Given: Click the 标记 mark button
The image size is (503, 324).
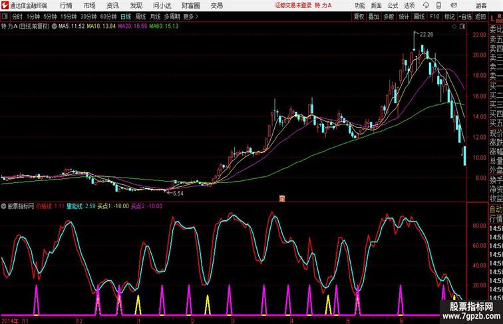Looking at the screenshot, I should tap(449, 17).
